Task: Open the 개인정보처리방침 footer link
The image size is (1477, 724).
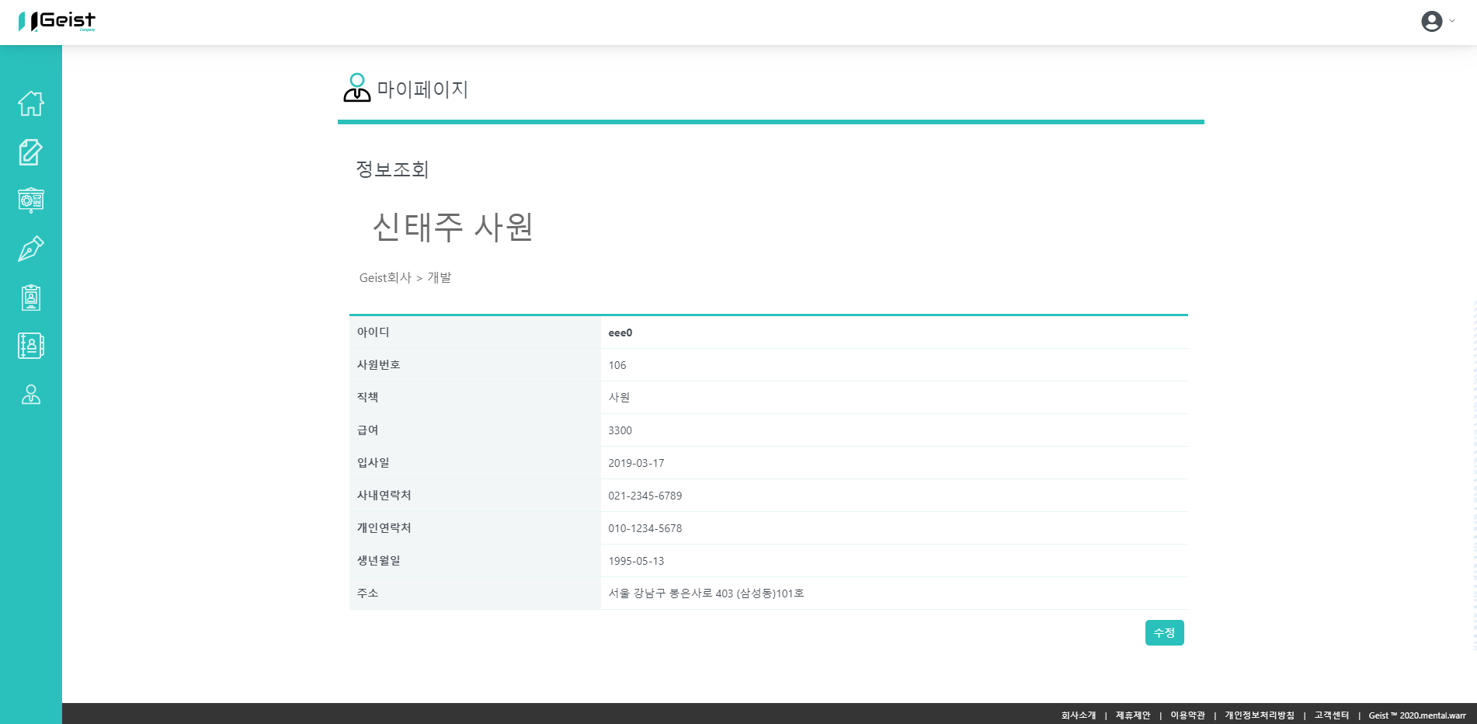Action: pyautogui.click(x=1260, y=715)
